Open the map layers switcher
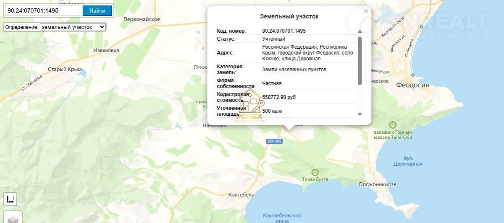Screen dimensions: 504x223 pyautogui.click(x=13, y=219)
